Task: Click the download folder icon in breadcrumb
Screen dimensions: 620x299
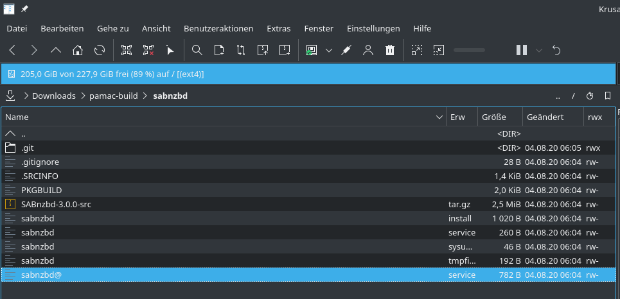Action: pyautogui.click(x=10, y=96)
